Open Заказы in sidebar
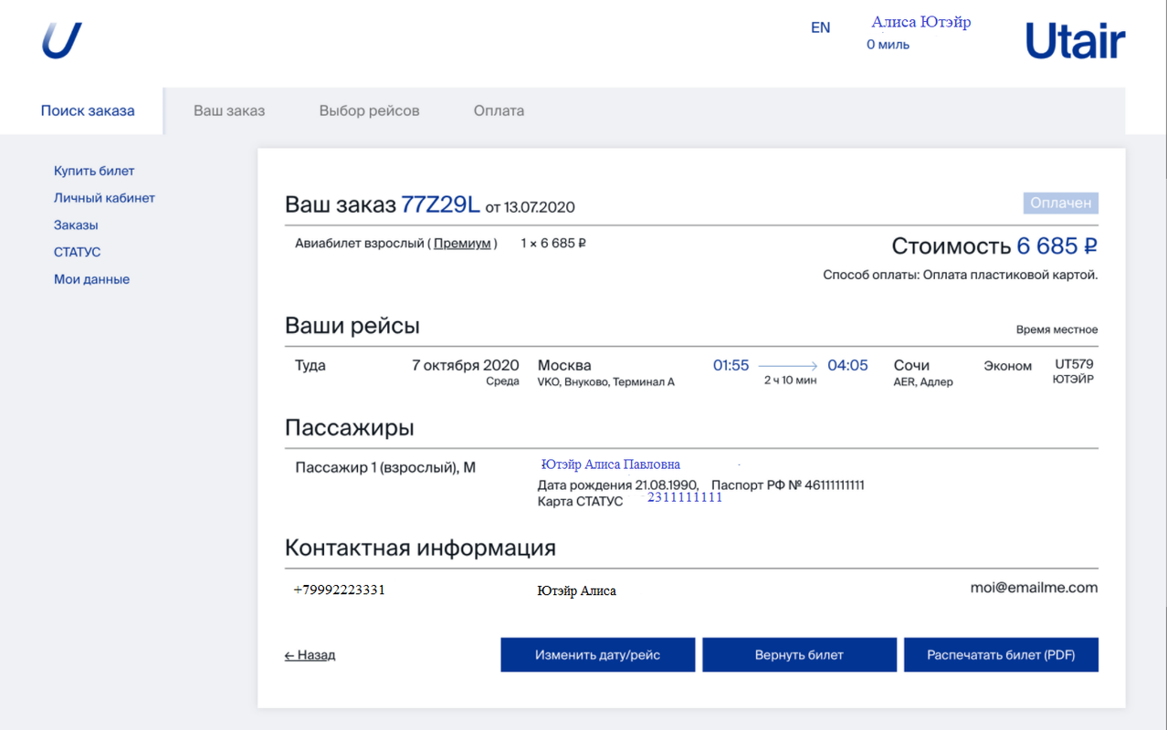 76,225
